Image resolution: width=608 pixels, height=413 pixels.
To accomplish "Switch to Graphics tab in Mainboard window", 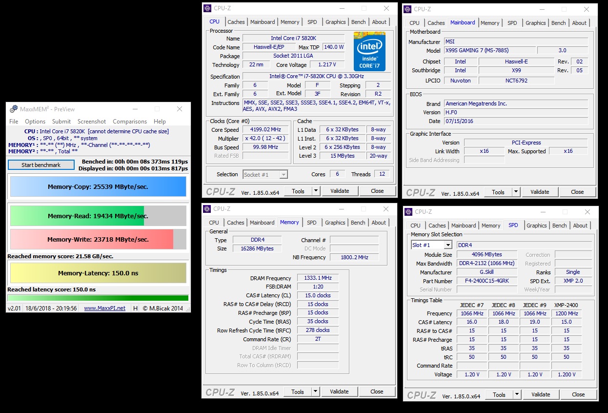I will [x=536, y=23].
